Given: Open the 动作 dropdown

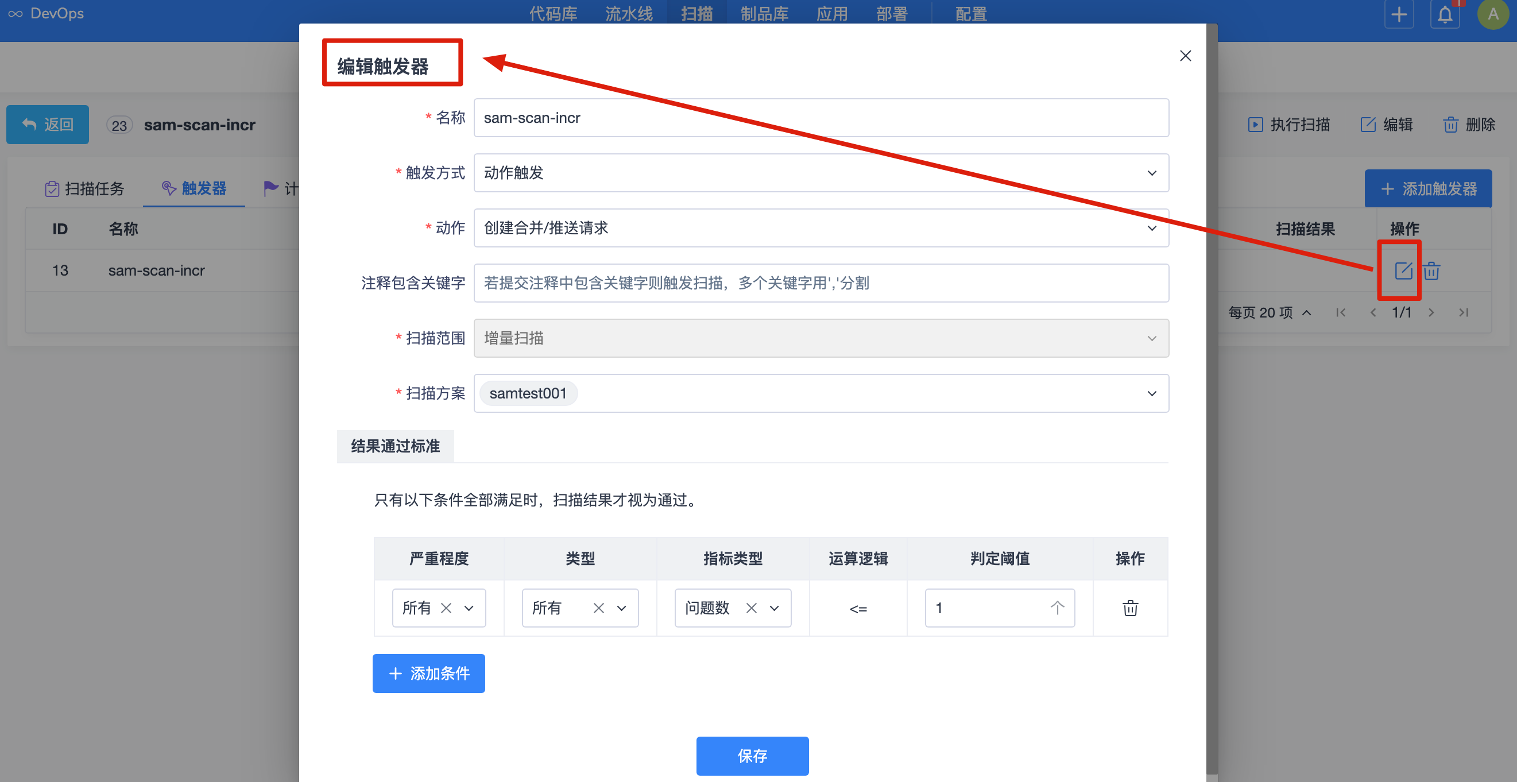Looking at the screenshot, I should point(1151,228).
